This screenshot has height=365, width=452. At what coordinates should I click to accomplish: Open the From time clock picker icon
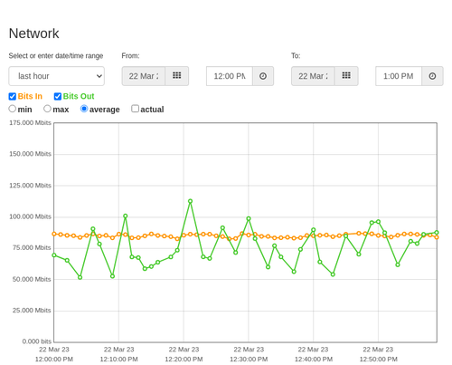click(x=263, y=76)
